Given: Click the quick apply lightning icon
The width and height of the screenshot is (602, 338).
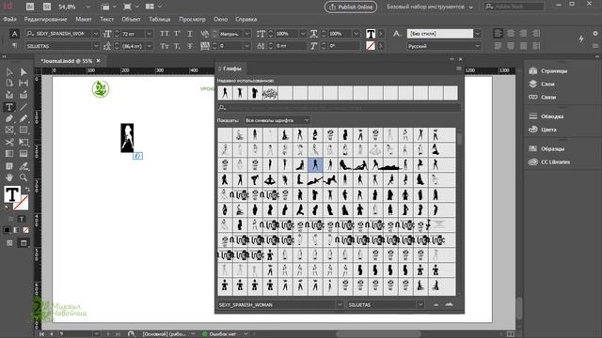Looking at the screenshot, I should [581, 38].
